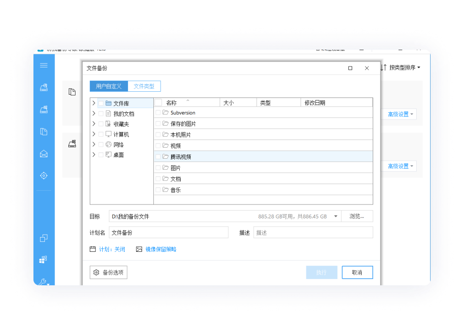Viewport: 464px width, 335px height.
Task: Expand the 文件库 tree node
Action: (x=94, y=103)
